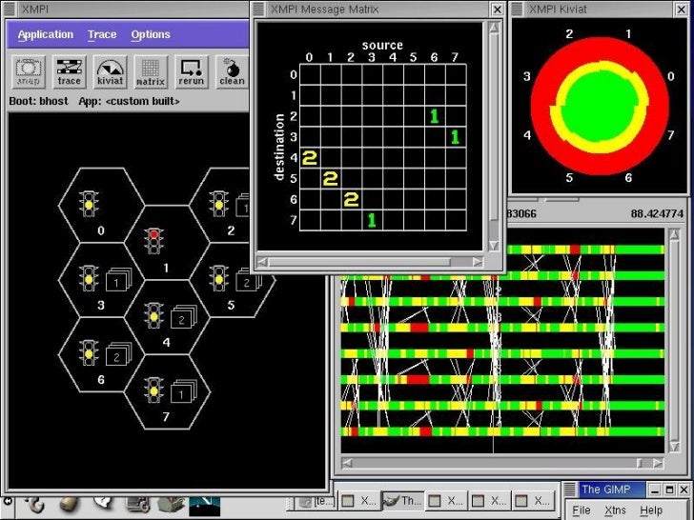Click traffic light of process 5
Image resolution: width=694 pixels, height=520 pixels.
tap(219, 278)
